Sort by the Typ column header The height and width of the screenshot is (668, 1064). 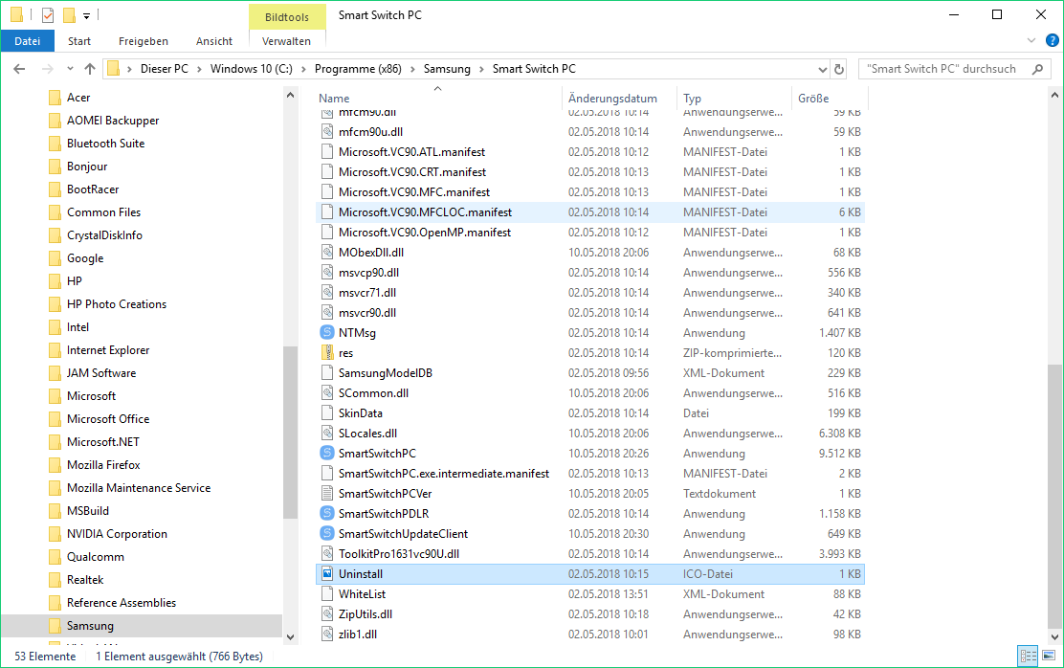tap(734, 99)
